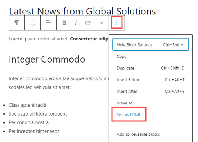The width and height of the screenshot is (198, 142).
Task: Toggle italic formatting
Action: pos(76,23)
